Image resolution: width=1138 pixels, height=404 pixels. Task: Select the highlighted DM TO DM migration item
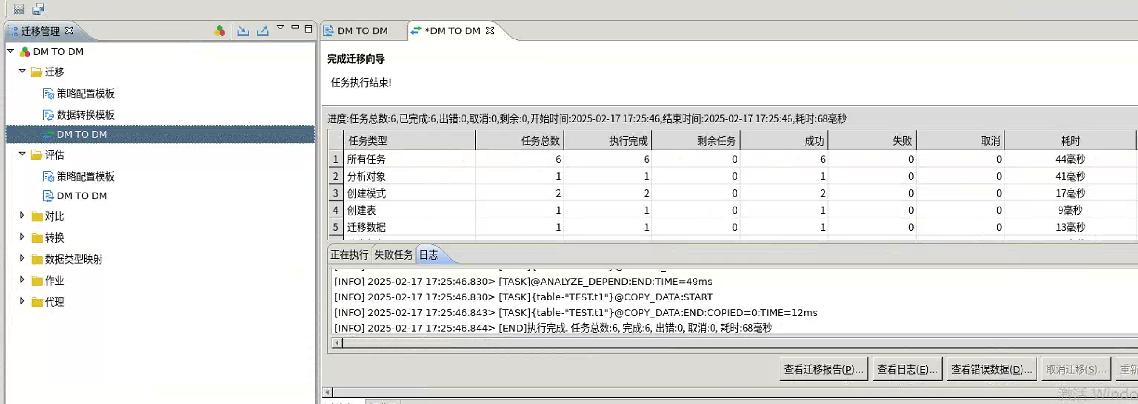point(160,135)
